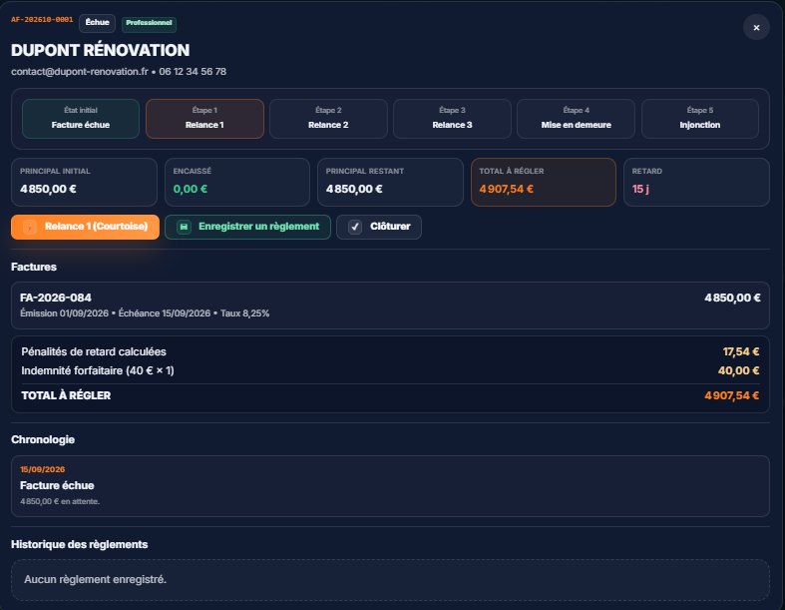
Task: Select Étape 1 Relance 1 step
Action: (x=204, y=119)
